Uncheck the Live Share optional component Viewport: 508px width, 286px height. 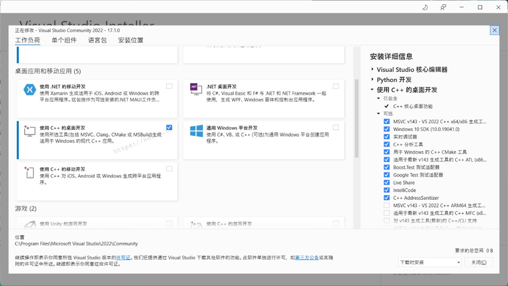[x=386, y=182]
